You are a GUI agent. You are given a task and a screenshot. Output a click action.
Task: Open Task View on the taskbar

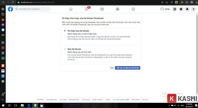tap(16, 105)
